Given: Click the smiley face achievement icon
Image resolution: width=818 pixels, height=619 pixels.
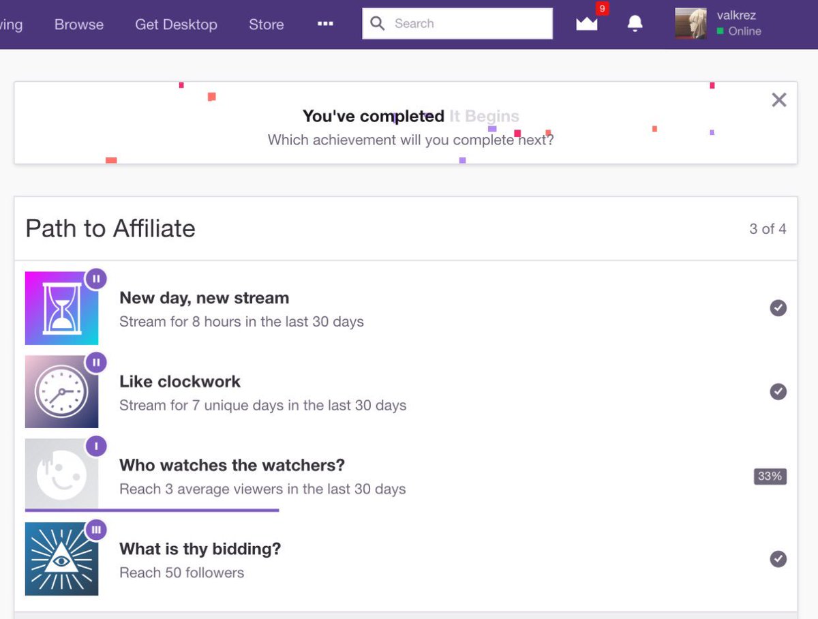Looking at the screenshot, I should tap(61, 473).
